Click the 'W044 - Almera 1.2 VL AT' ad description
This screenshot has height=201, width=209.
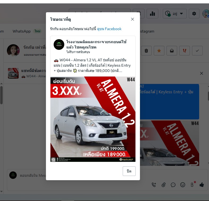92,65
